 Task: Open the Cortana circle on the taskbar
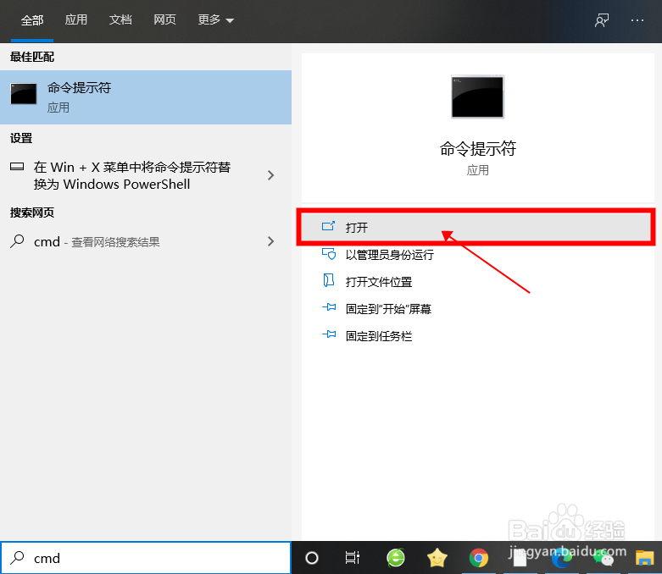[x=312, y=558]
